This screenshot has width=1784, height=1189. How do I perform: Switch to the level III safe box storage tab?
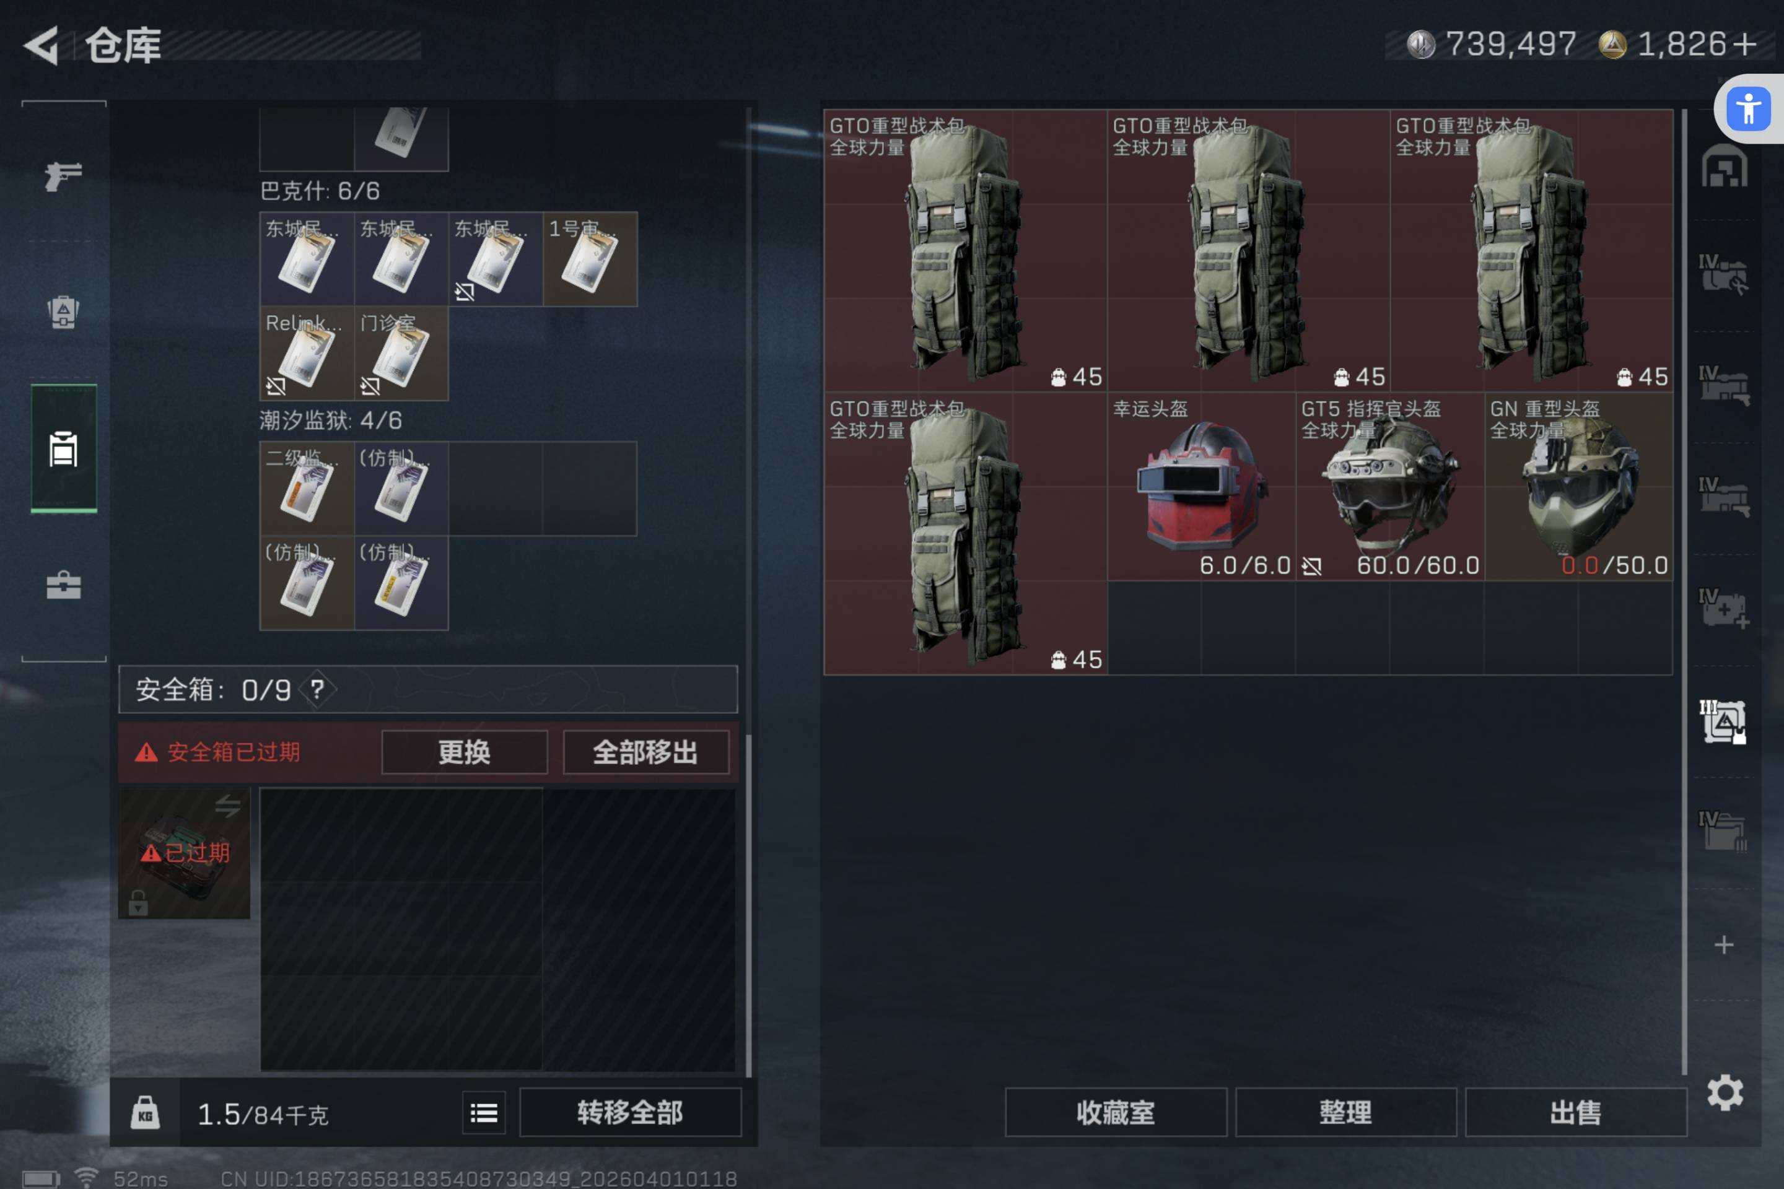coord(1723,722)
